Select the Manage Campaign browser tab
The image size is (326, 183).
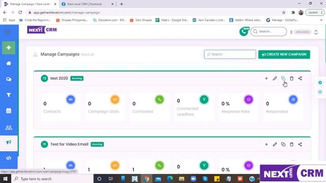point(30,4)
